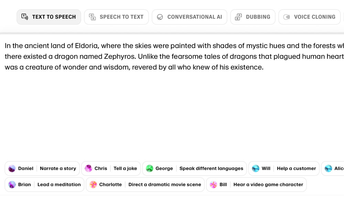Click the Conversational AI chat bubble icon
344x200 pixels.
point(160,17)
